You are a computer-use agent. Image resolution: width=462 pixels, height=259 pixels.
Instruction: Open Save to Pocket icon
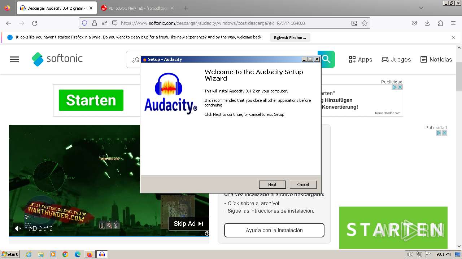[414, 23]
